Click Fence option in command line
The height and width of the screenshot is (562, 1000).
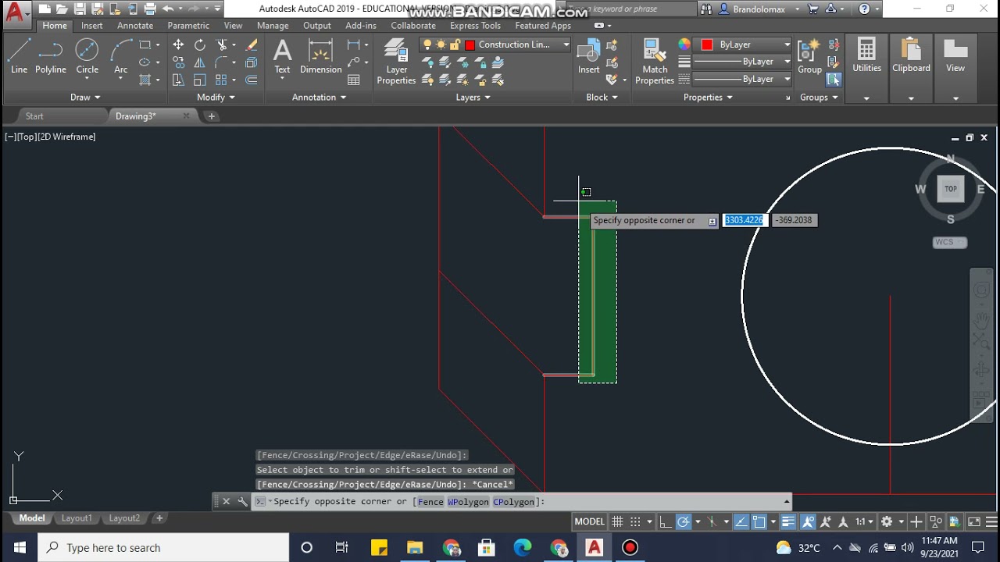coord(430,502)
